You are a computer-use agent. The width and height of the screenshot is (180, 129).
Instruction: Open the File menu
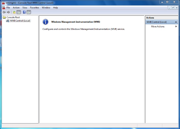pos(8,8)
